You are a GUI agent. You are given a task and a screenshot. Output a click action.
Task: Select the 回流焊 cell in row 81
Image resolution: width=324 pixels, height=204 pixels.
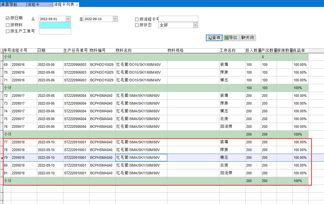(x=232, y=173)
